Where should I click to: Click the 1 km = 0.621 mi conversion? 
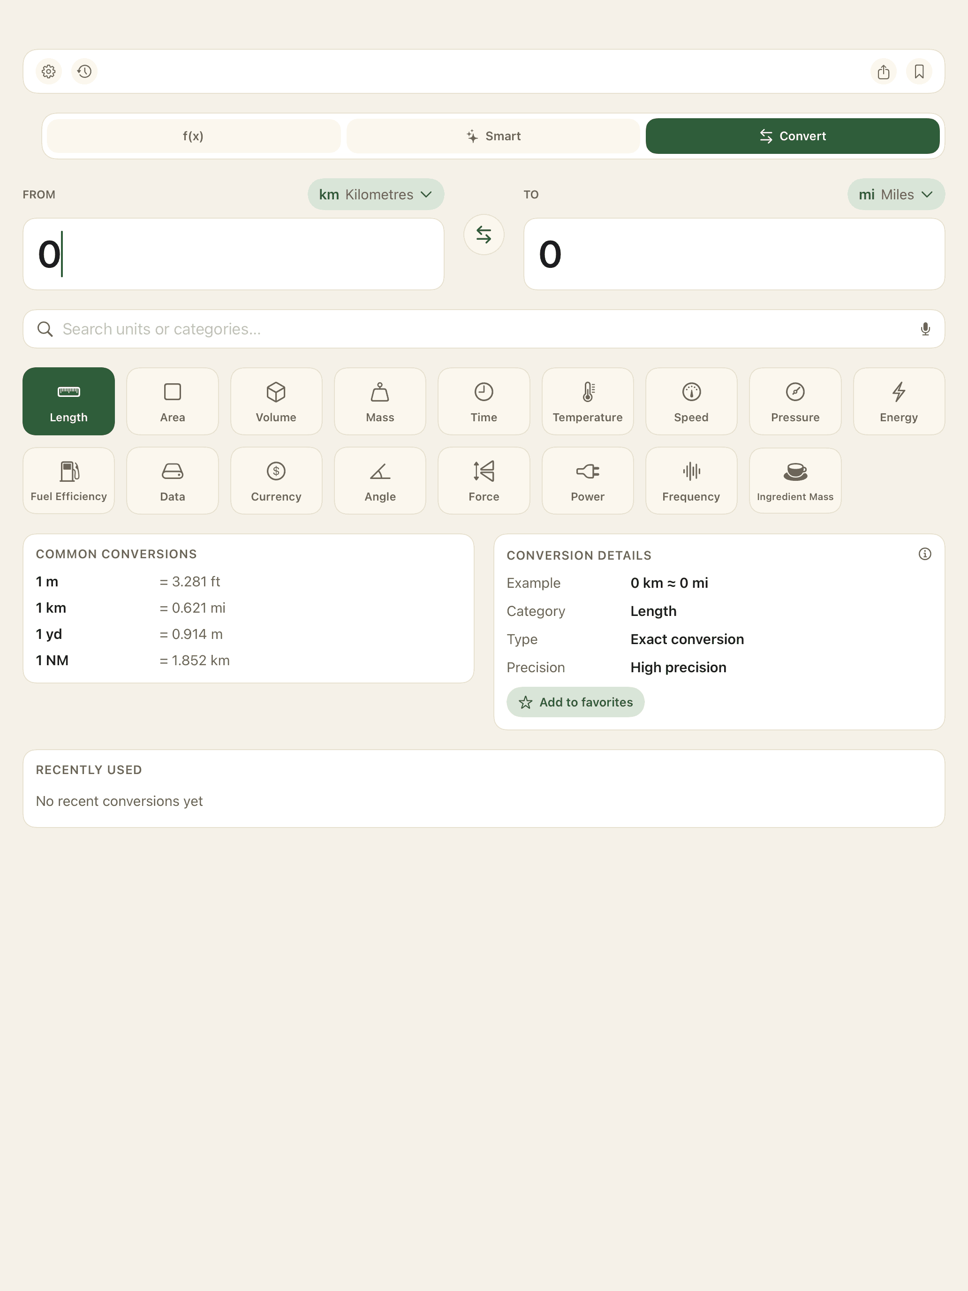131,608
